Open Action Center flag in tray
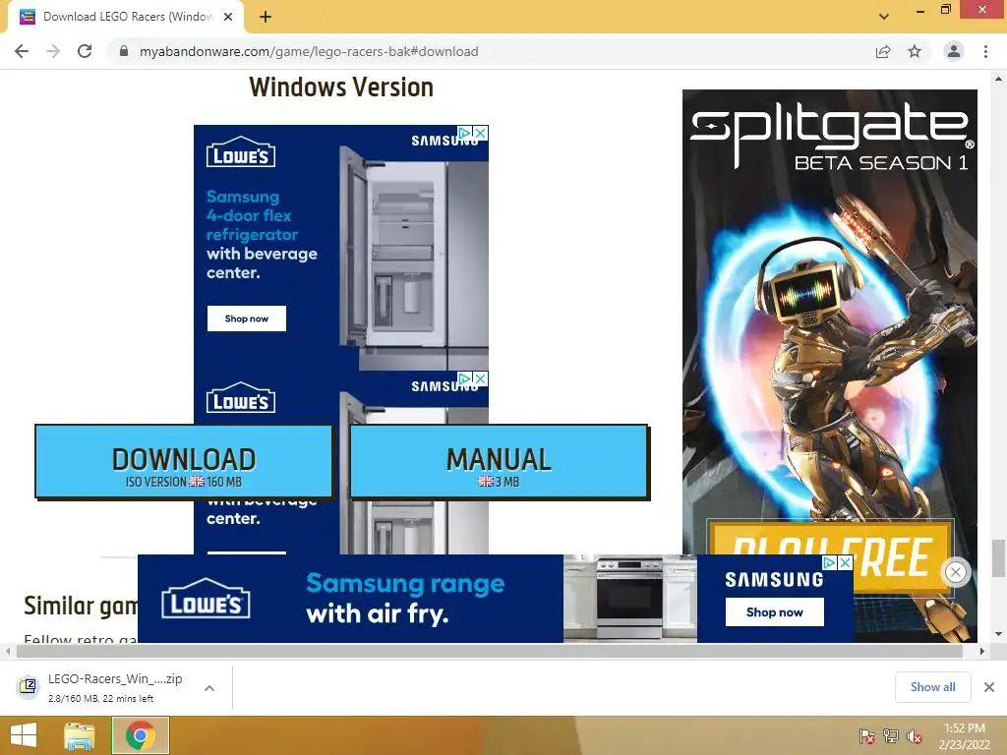Viewport: 1007px width, 755px height. coord(867,736)
